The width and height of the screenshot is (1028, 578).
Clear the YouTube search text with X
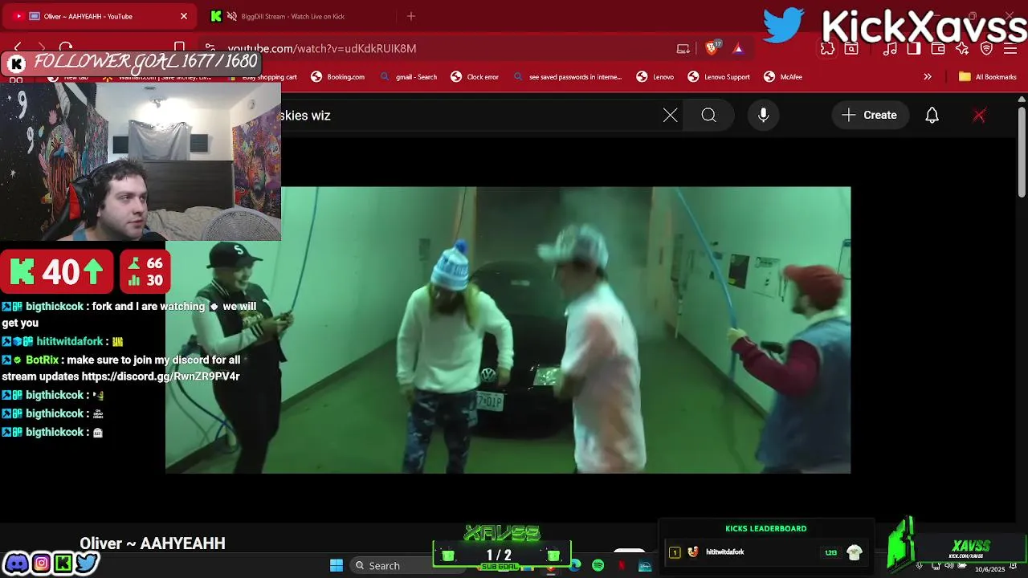[x=671, y=116]
